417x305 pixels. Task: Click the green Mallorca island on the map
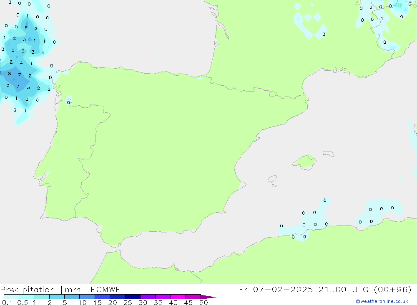coord(305,162)
